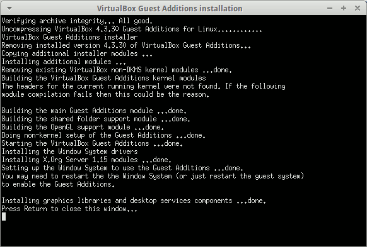Screen dimensions: 367x247
Task: Click 'You may need to restart the the Window System' line
Action: pyautogui.click(x=153, y=176)
